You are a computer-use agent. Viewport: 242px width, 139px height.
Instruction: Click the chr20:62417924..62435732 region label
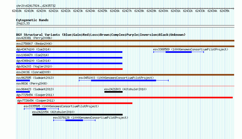36,6
